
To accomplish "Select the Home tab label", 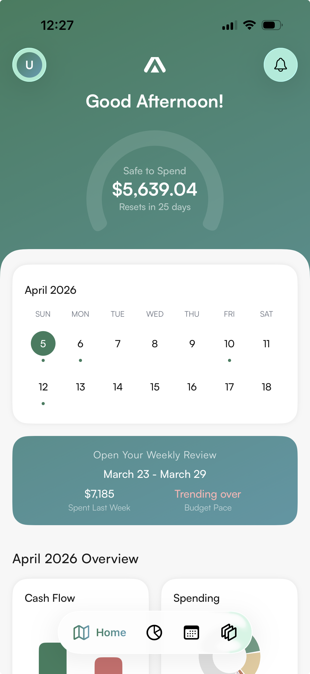I will pyautogui.click(x=111, y=632).
